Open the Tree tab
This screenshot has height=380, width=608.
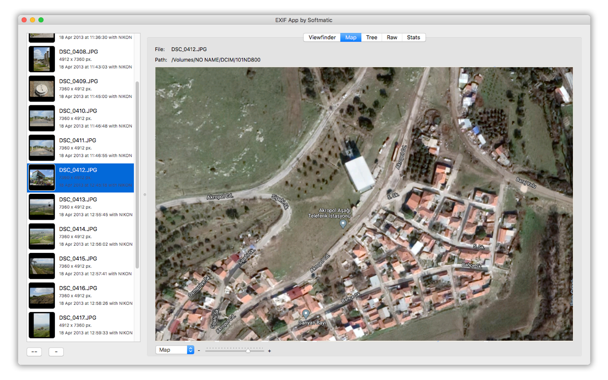[372, 37]
